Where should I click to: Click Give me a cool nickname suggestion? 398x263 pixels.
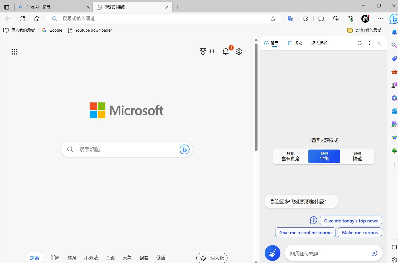(305, 232)
